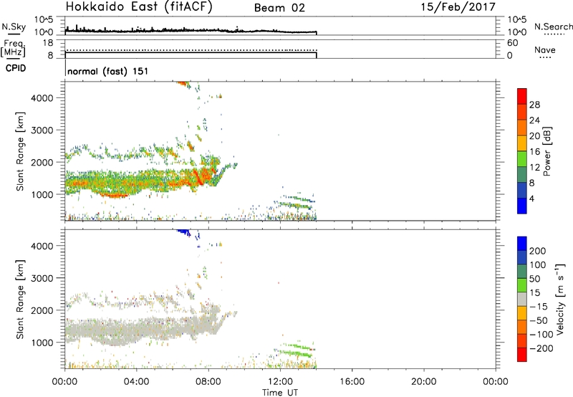Click the green echo streaks near 13:00 in velocity panel

click(x=296, y=350)
